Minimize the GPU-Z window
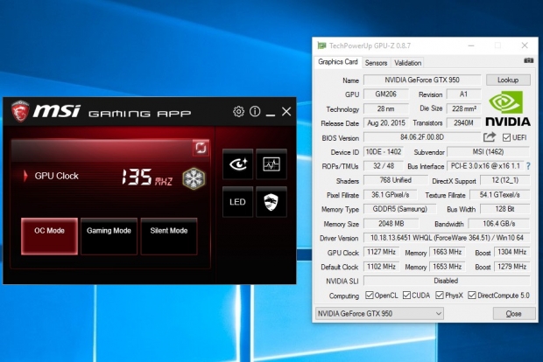This screenshot has height=362, width=543. (x=471, y=45)
